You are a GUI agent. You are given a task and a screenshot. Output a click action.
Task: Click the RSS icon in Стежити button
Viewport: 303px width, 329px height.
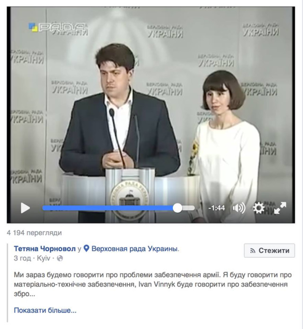coord(253,251)
